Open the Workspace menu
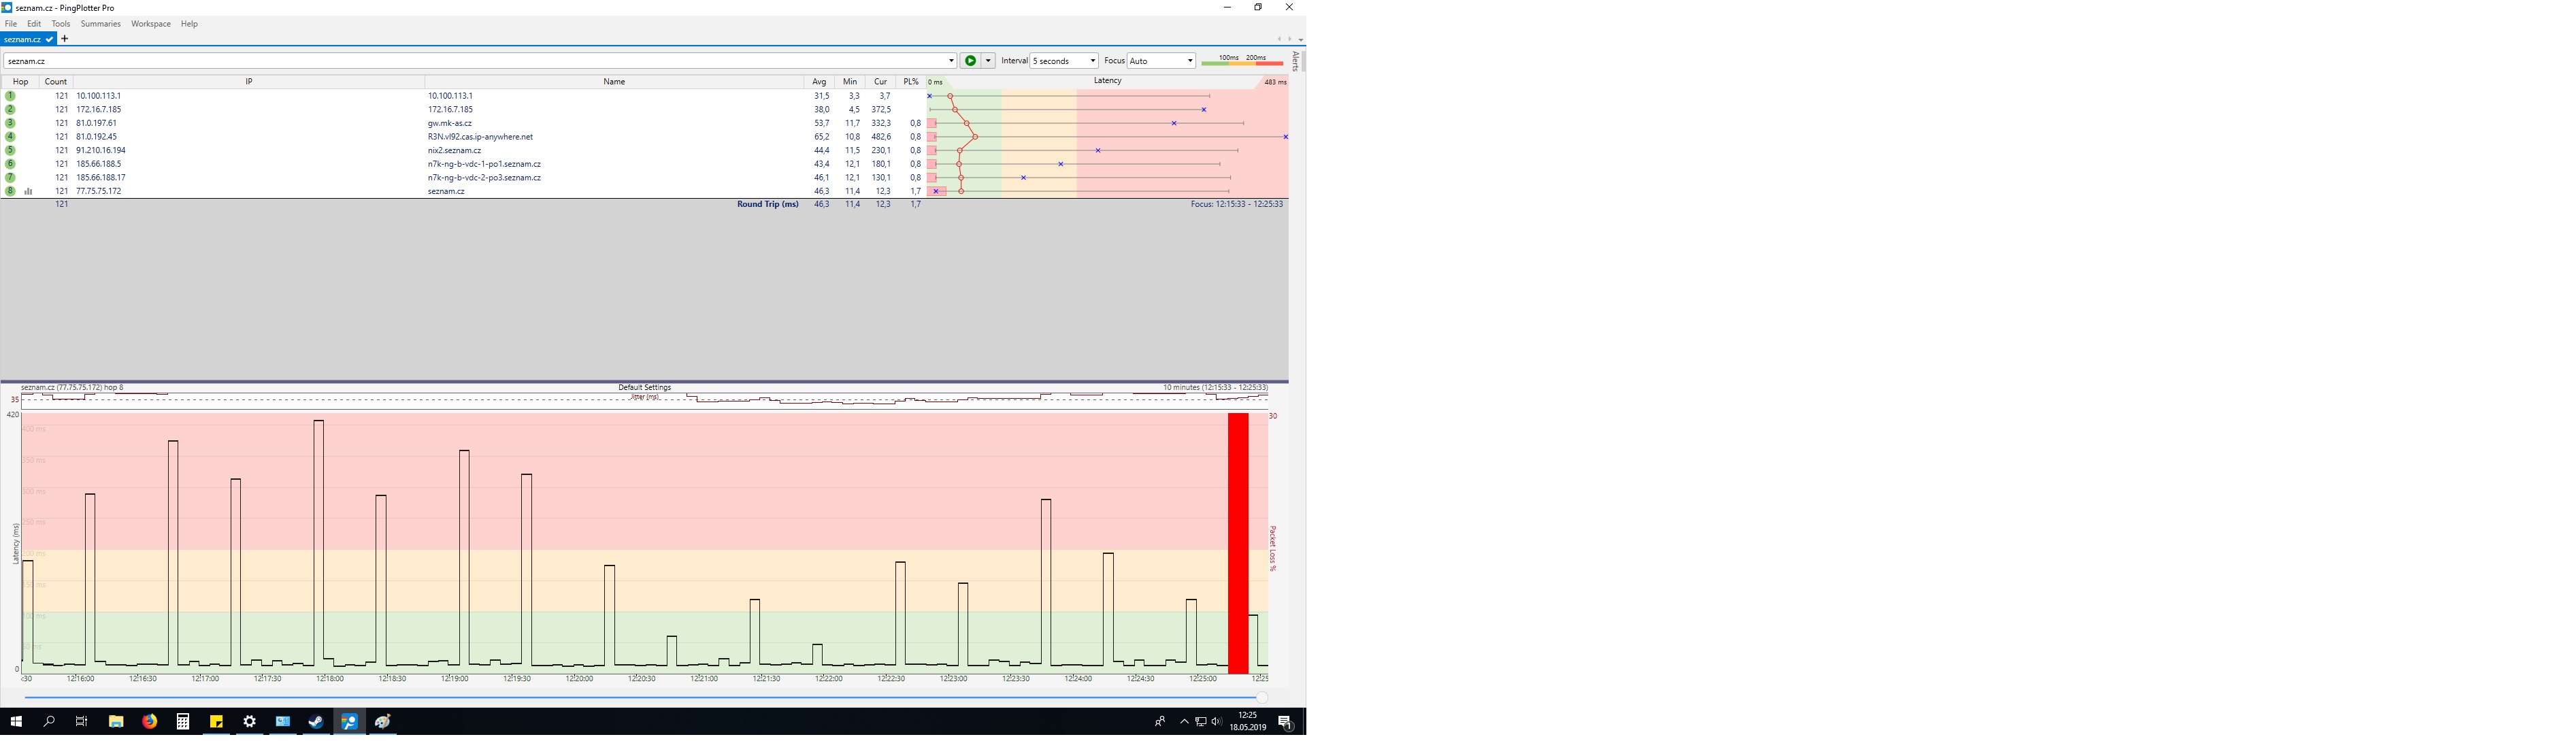Image resolution: width=2576 pixels, height=754 pixels. 150,24
